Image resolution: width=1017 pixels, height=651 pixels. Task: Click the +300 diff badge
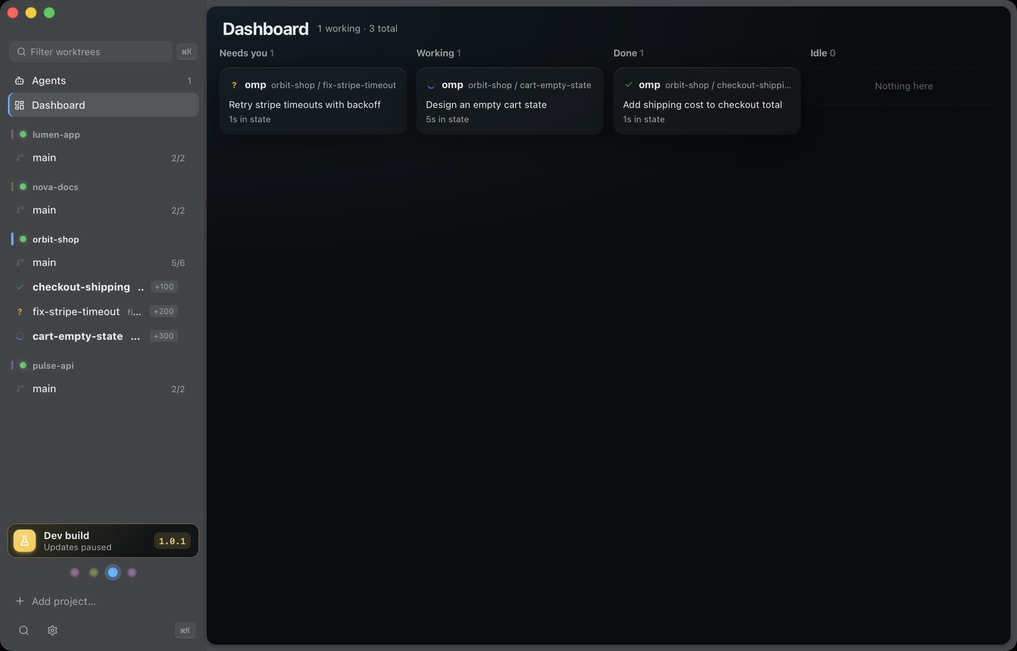(163, 336)
